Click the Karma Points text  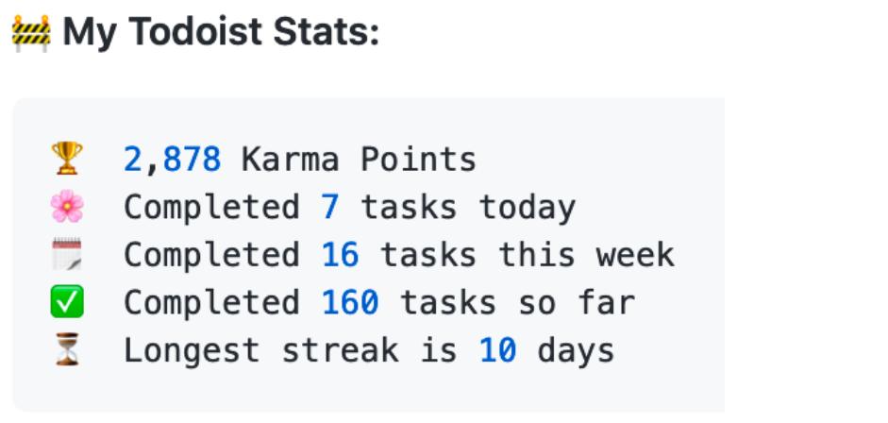pos(359,159)
